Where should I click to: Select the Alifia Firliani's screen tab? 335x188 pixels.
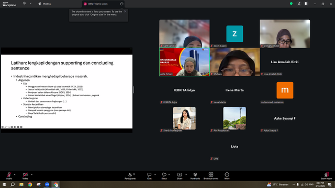coord(104,4)
